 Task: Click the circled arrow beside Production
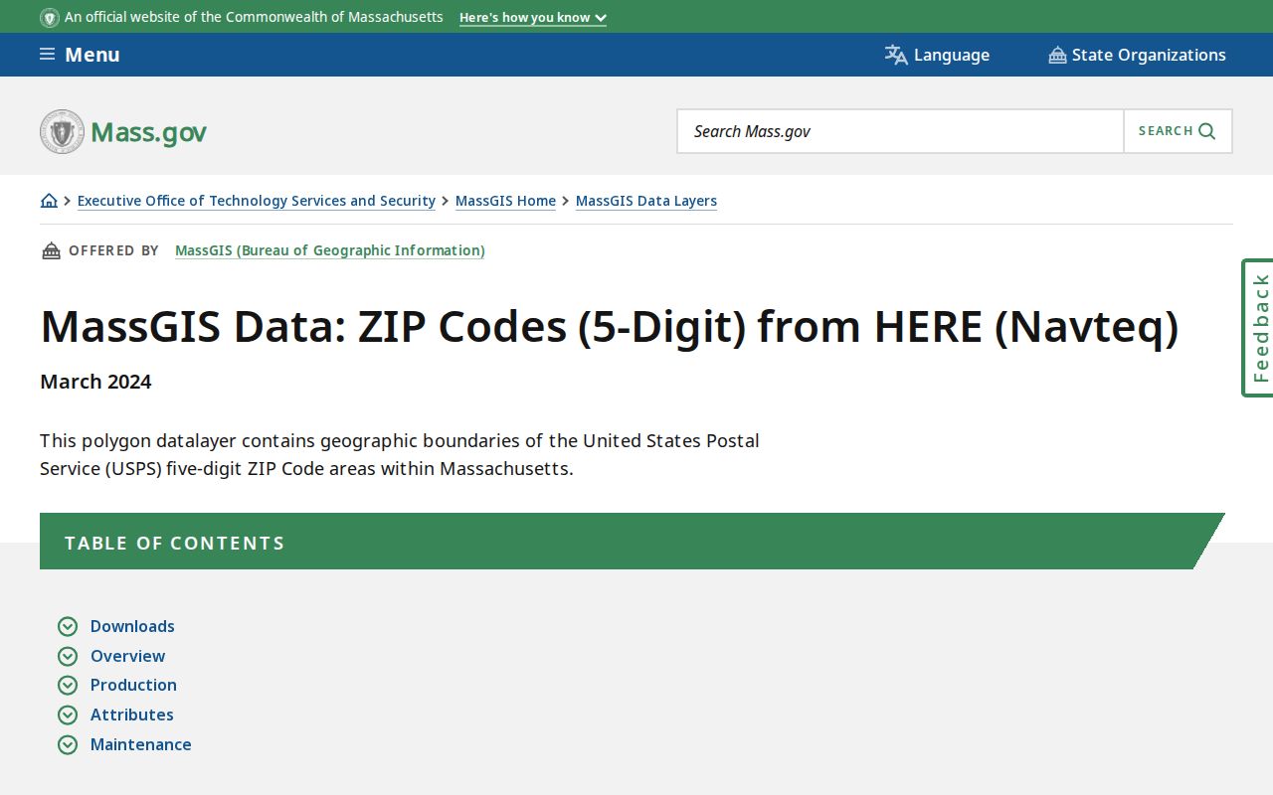click(x=68, y=685)
